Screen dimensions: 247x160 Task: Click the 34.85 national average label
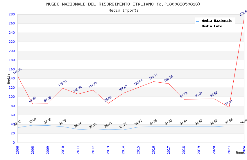(214, 122)
